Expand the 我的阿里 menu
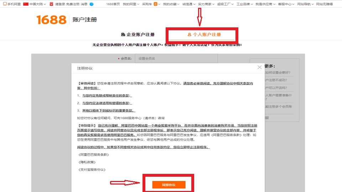The image size is (342, 192). click(131, 4)
